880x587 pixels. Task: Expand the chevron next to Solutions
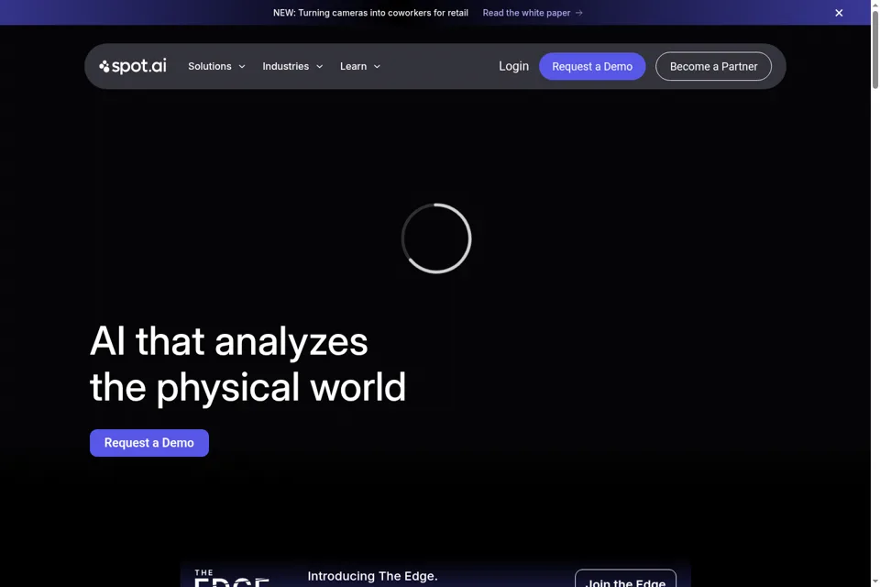coord(242,66)
